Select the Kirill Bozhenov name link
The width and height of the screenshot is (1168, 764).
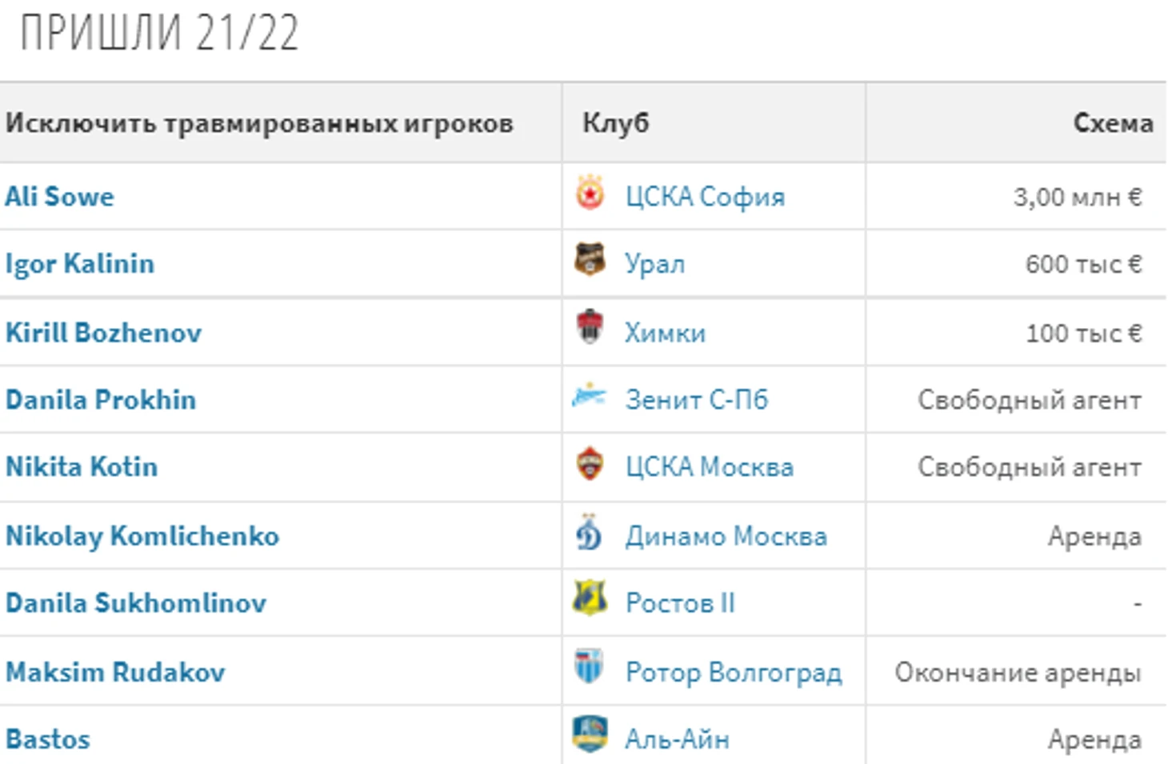pos(104,333)
